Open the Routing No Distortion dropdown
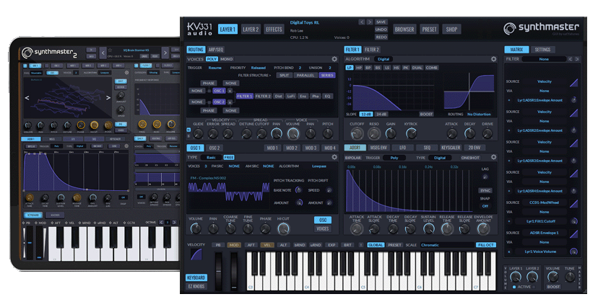Image resolution: width=598 pixels, height=307 pixels. [x=479, y=114]
